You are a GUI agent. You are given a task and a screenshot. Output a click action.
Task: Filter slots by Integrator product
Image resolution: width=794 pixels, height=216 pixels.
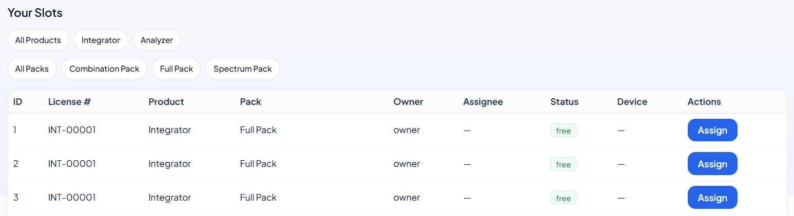point(101,40)
